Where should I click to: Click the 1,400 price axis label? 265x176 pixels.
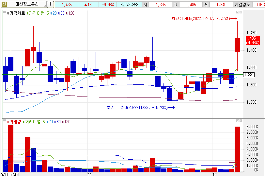pos(252,50)
